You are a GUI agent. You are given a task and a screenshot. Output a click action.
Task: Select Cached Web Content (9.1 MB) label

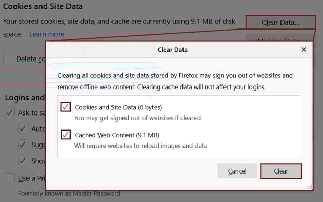pos(117,135)
